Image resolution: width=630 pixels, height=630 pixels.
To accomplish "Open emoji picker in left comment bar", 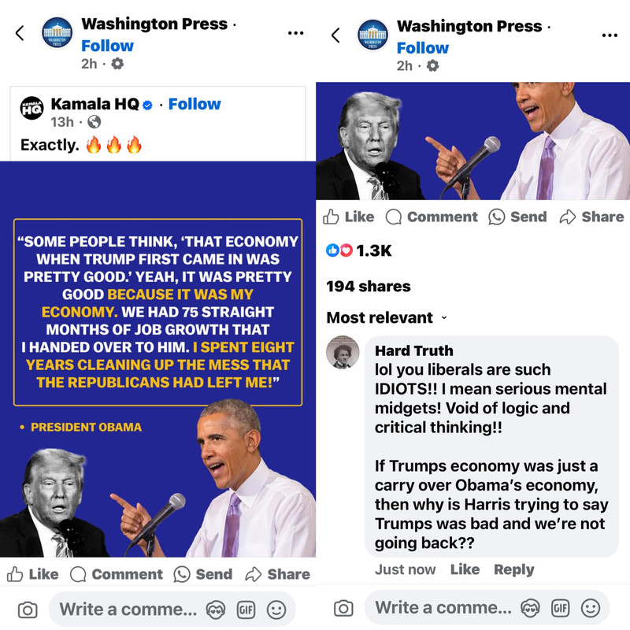I will click(x=276, y=610).
